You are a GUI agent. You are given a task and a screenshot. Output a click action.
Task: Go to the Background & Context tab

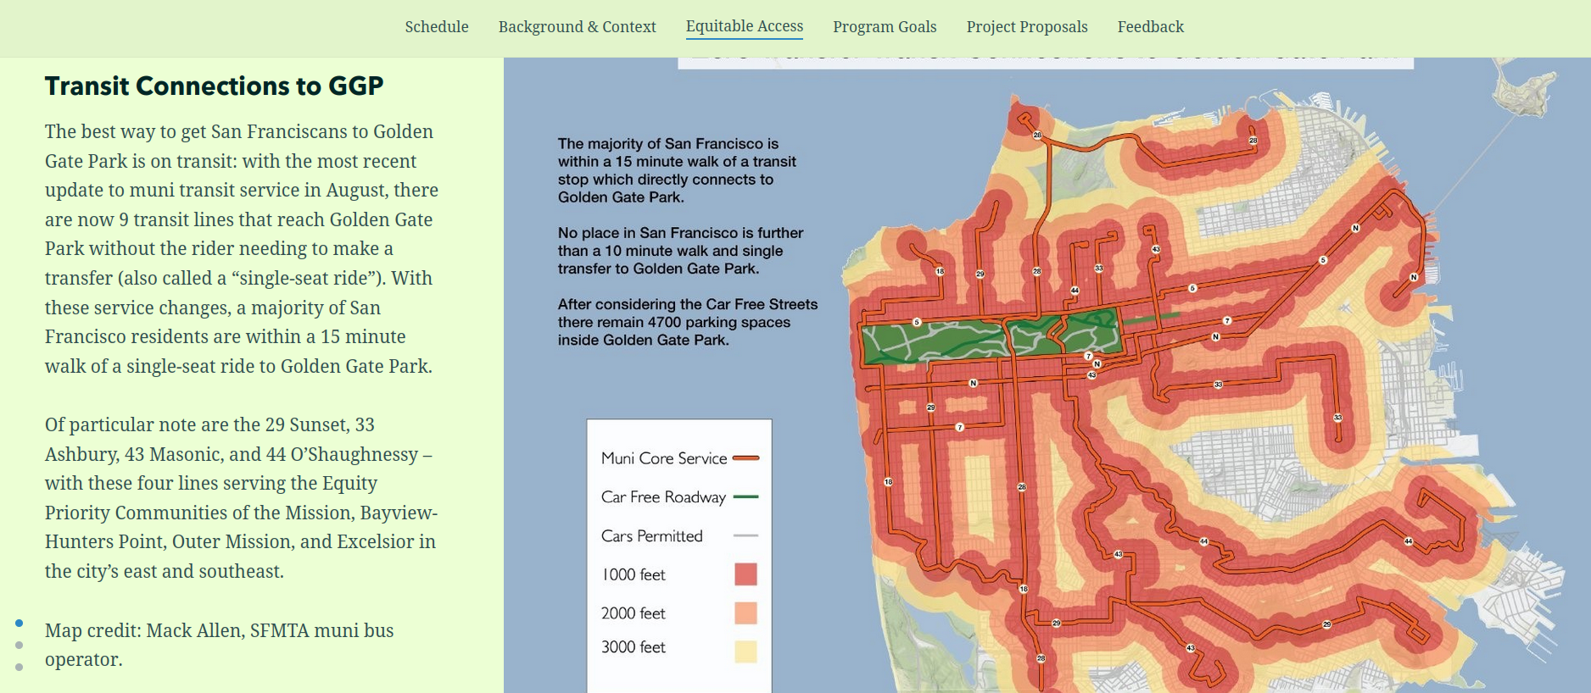[577, 27]
